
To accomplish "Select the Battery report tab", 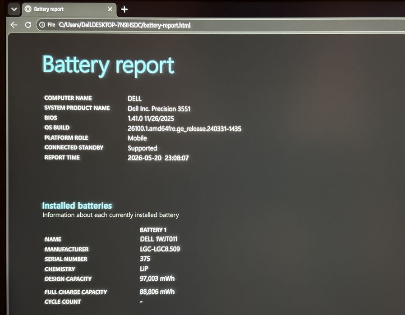I will [69, 9].
